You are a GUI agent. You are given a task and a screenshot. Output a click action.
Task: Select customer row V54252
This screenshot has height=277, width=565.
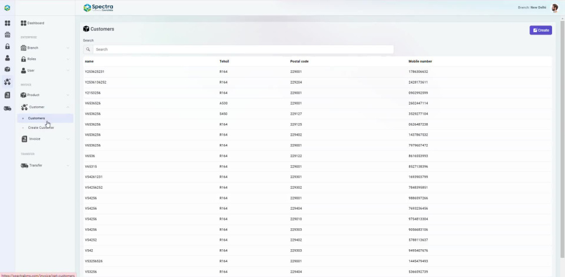317,240
